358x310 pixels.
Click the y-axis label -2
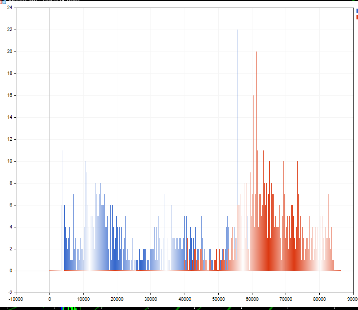10,293
